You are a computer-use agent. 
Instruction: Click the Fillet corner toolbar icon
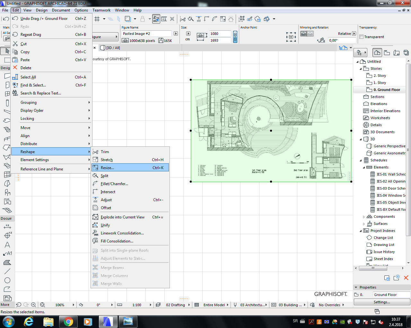pos(214,19)
